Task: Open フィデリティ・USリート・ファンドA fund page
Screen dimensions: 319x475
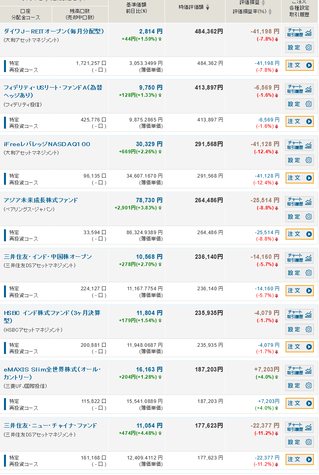Action: [53, 91]
